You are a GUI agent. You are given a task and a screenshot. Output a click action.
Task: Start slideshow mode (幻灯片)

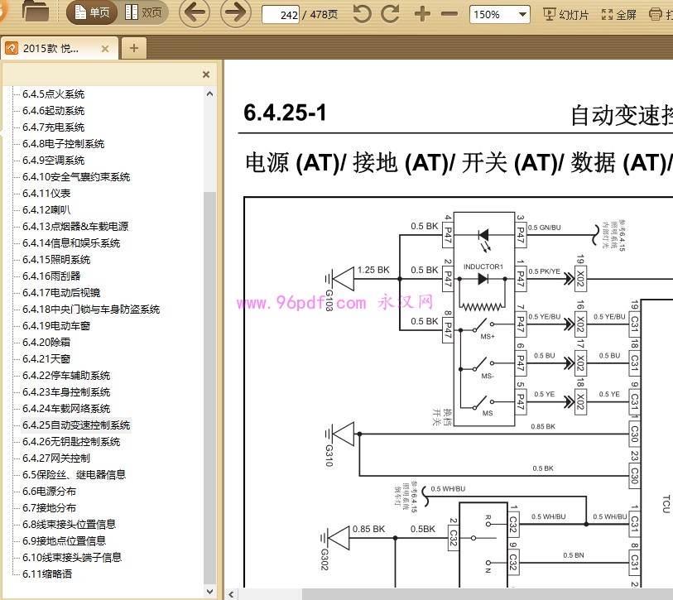pos(565,15)
